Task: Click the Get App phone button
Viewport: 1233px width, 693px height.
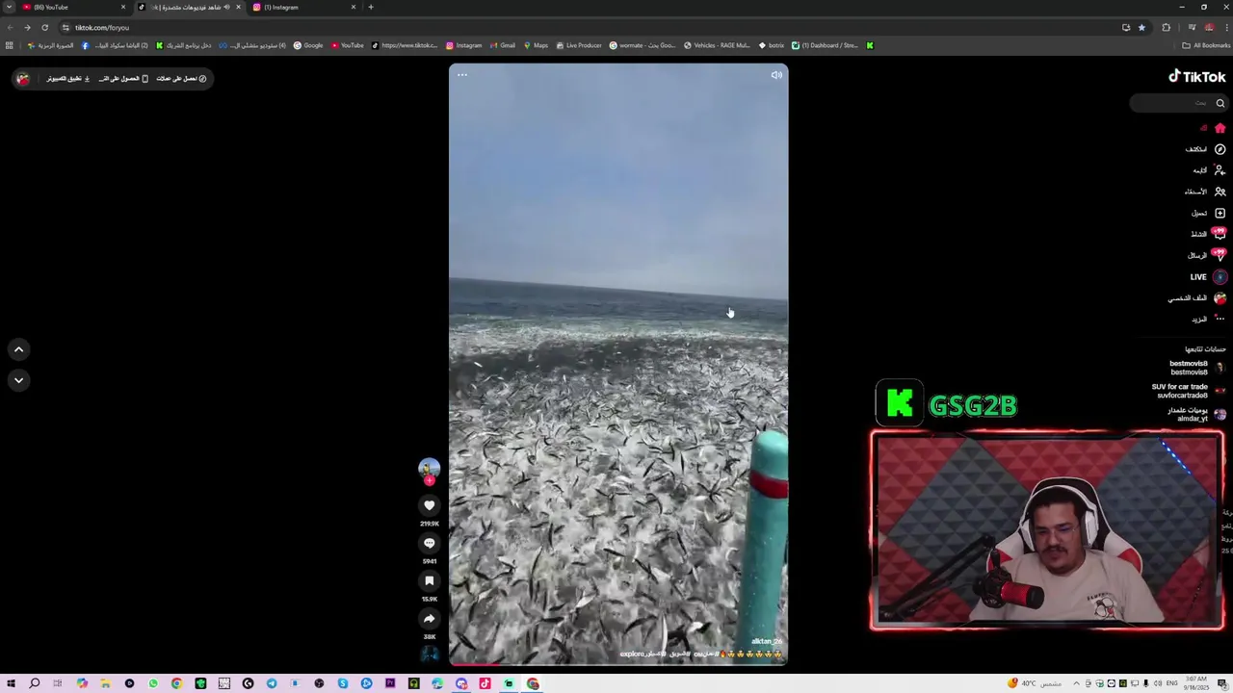Action: (123, 79)
